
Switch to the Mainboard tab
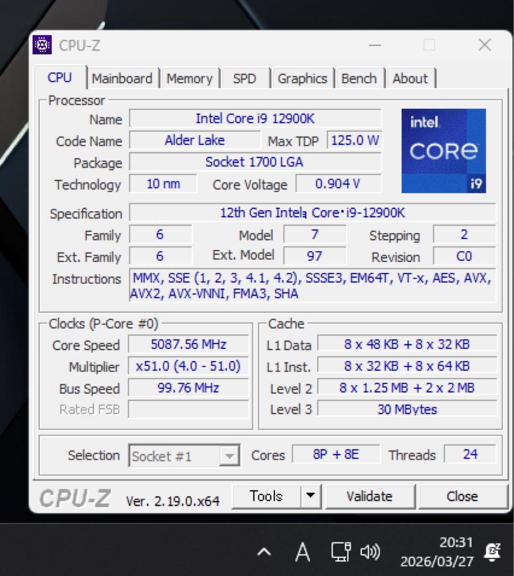122,78
